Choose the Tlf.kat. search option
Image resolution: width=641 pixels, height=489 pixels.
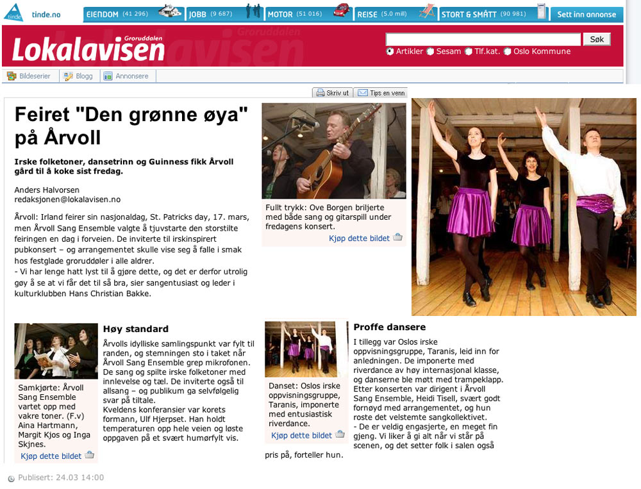[x=469, y=51]
